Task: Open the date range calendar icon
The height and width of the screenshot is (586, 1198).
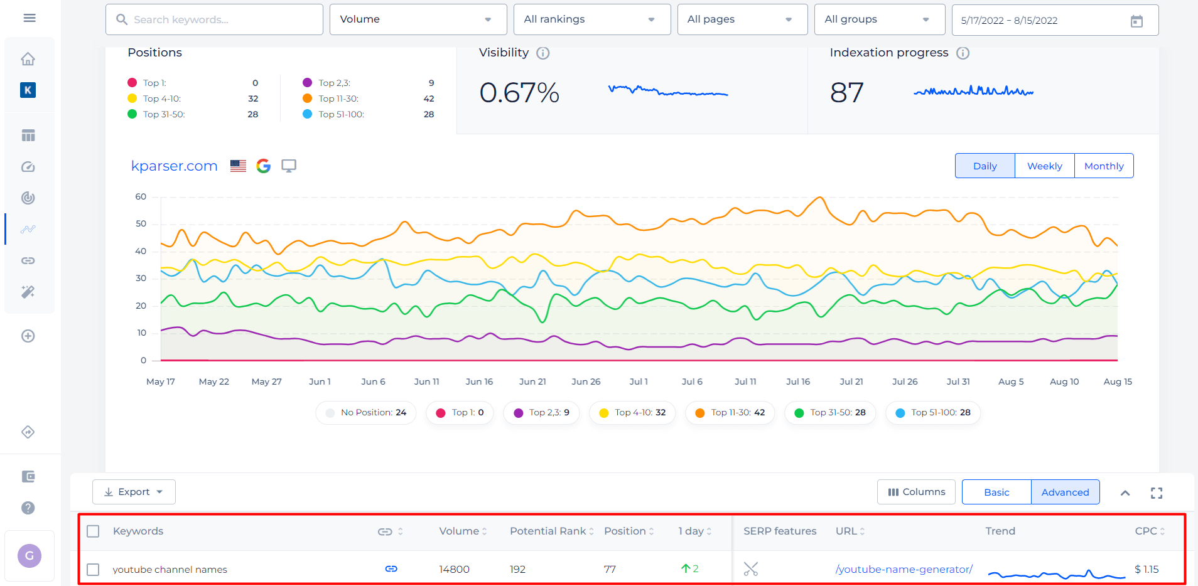Action: click(1136, 21)
